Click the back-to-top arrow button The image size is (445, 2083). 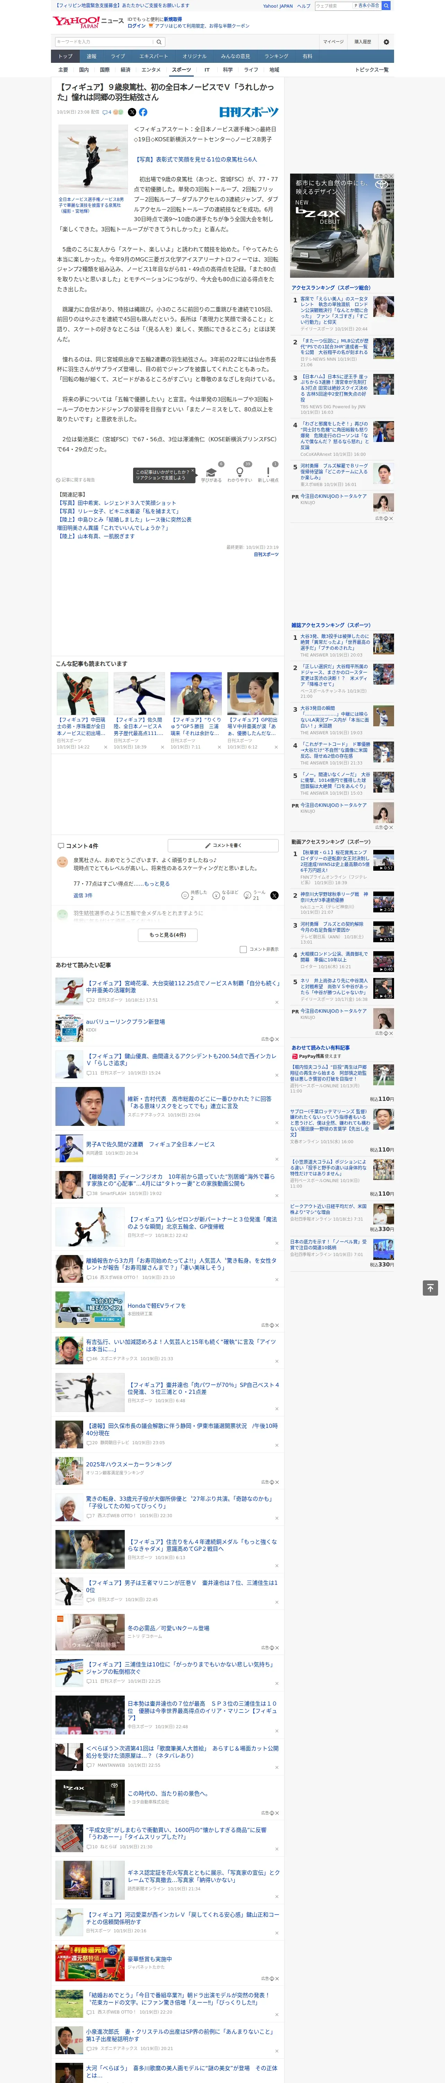point(430,1287)
